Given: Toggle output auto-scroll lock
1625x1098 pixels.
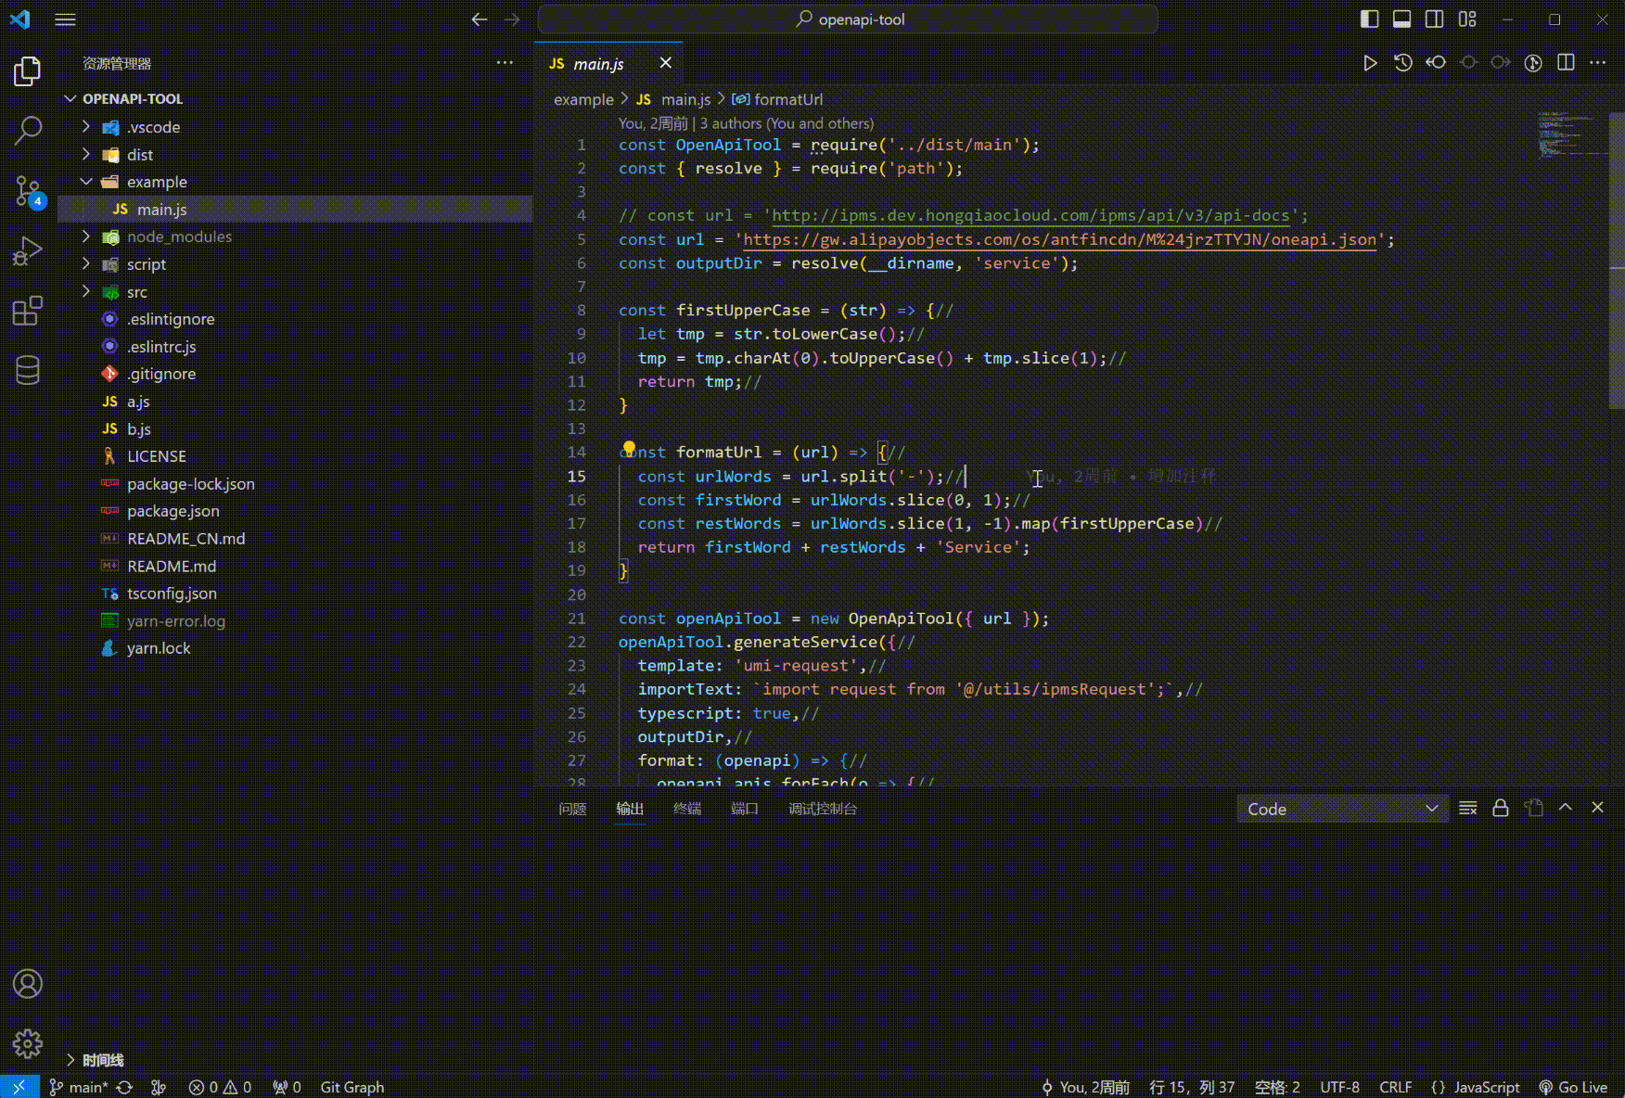Looking at the screenshot, I should 1500,808.
